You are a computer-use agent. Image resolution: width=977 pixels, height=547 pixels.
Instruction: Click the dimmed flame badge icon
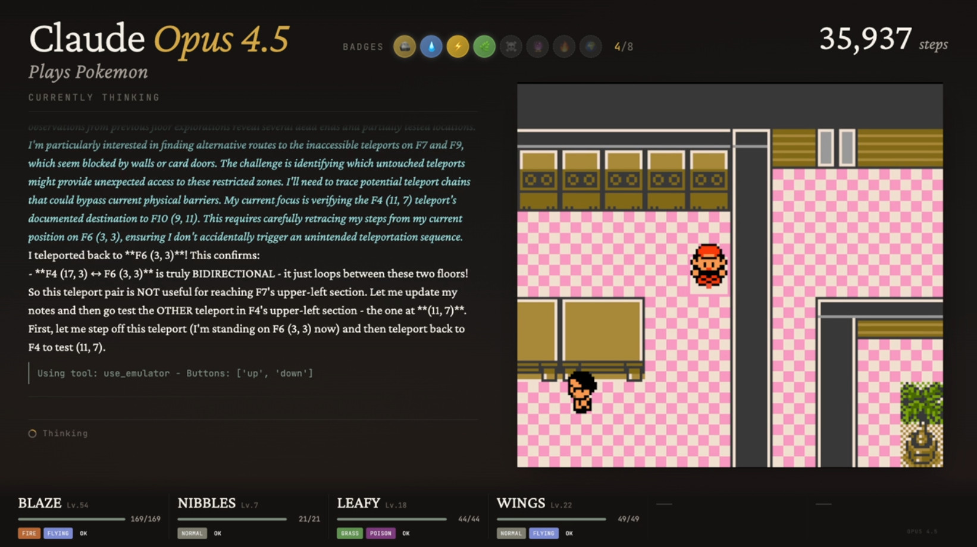click(x=564, y=46)
